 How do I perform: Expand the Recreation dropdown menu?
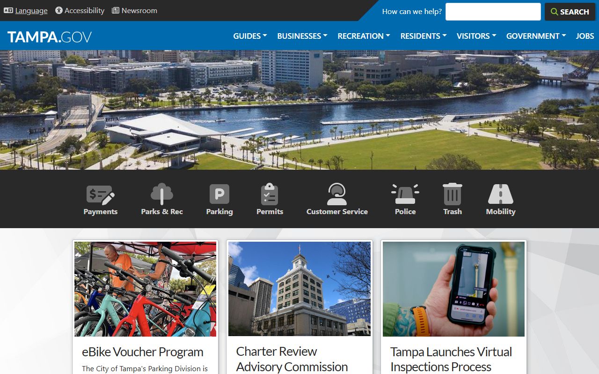point(364,36)
